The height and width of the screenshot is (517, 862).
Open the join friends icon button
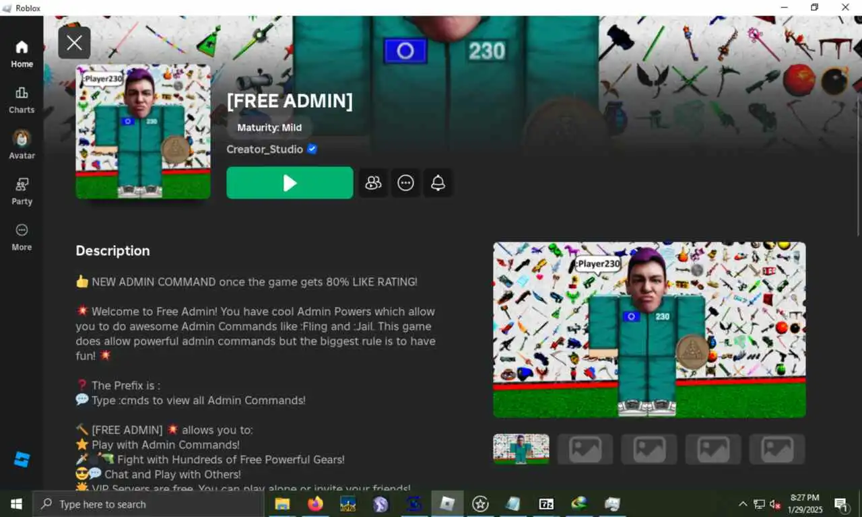point(373,183)
